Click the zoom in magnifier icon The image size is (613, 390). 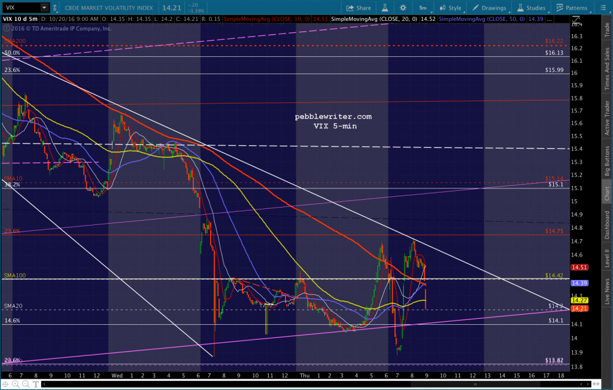(16, 384)
